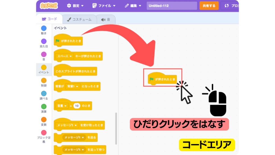Click the file icon next to ファイル
Viewport: 275px width, 155px height.
coord(94,6)
